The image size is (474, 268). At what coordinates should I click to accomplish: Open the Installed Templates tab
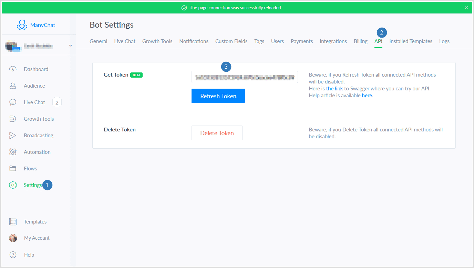[x=411, y=41]
